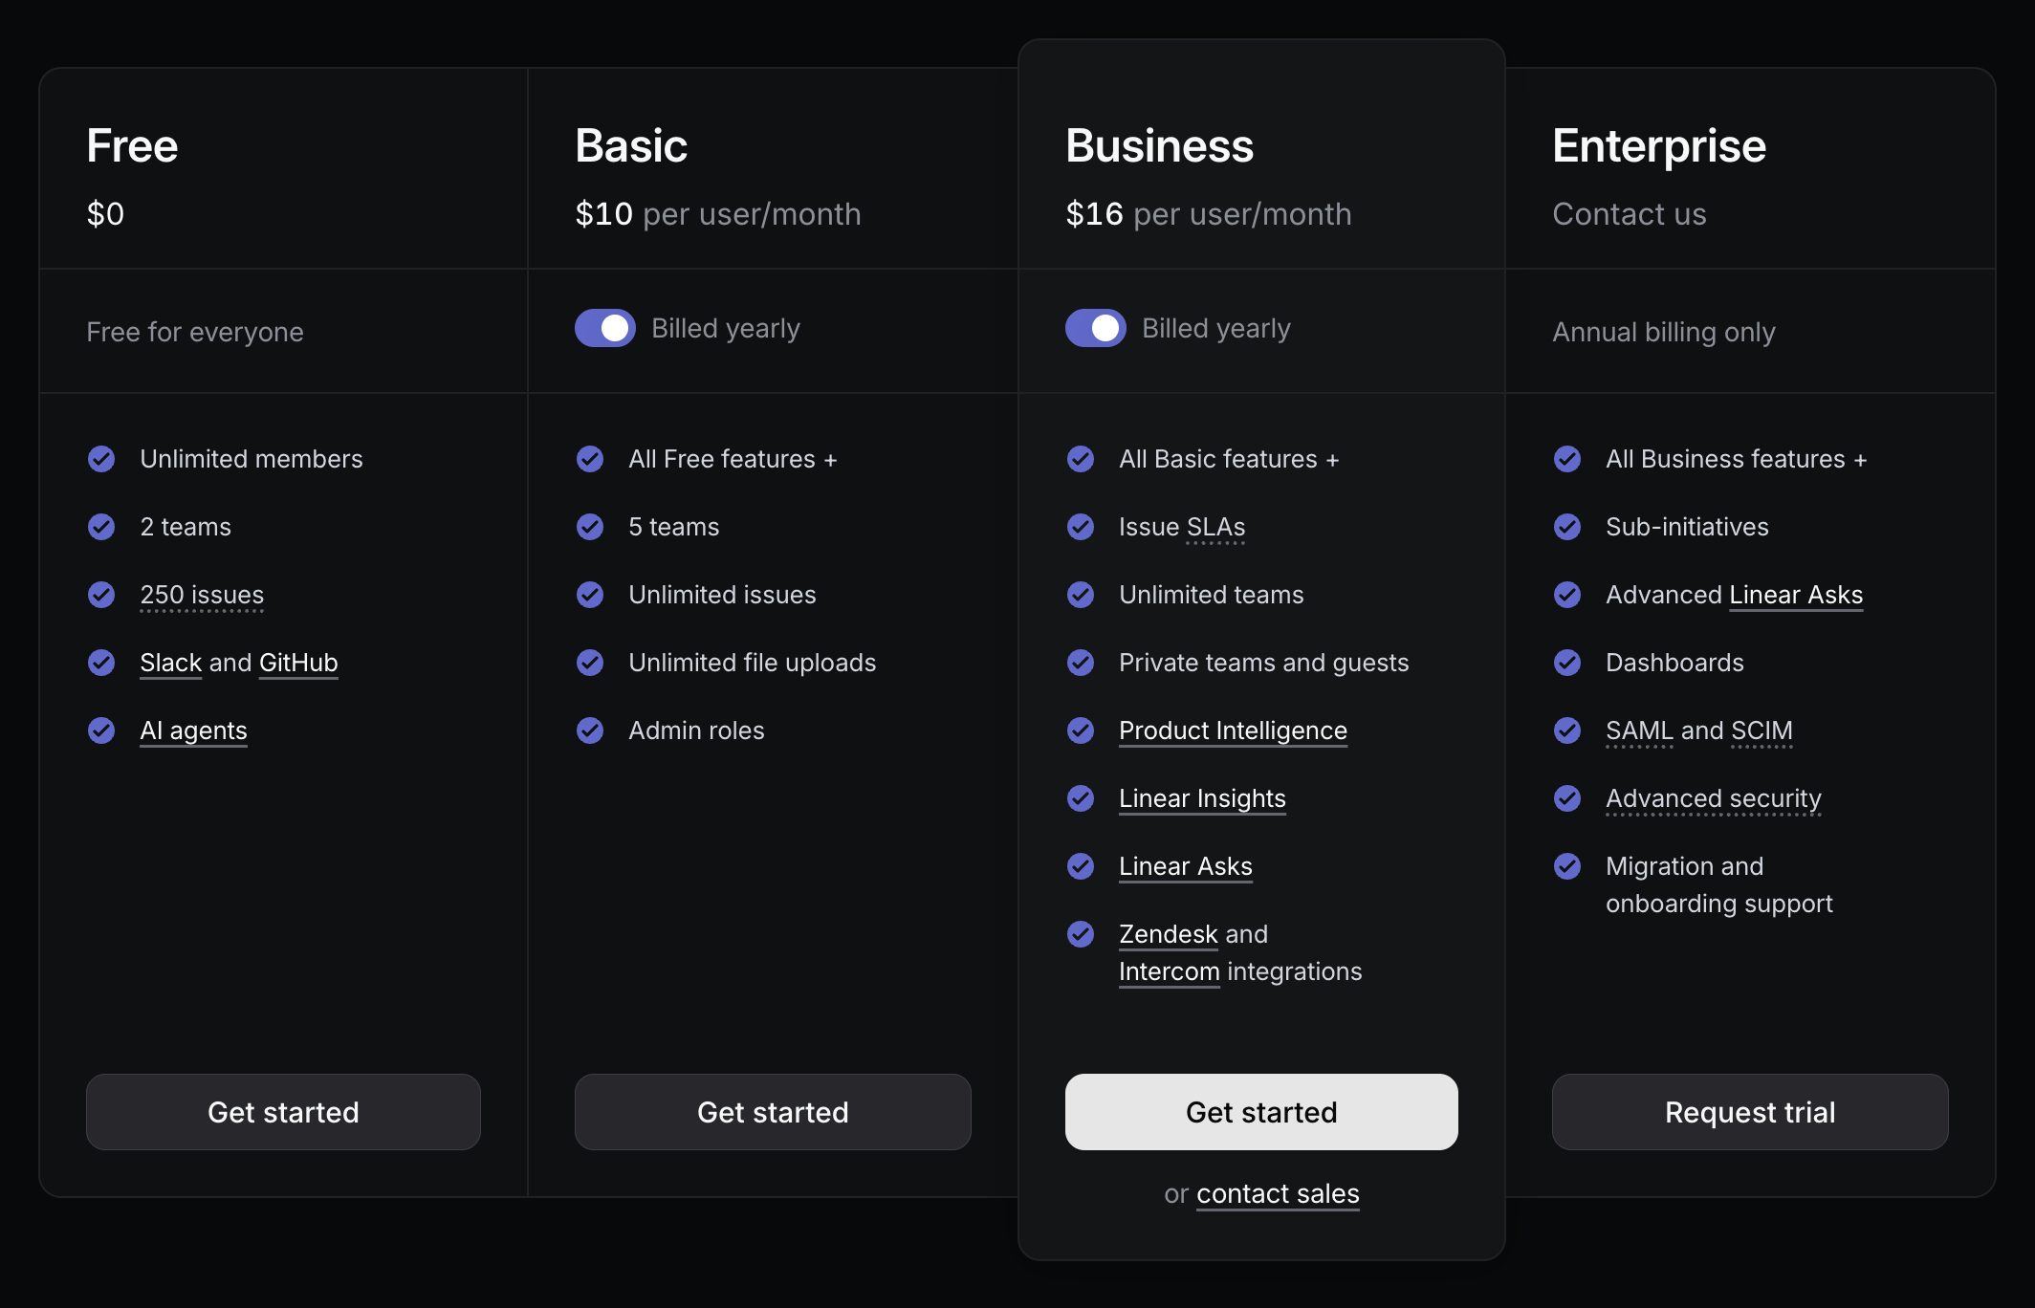Click checkmark icon beside Unlimited members
2035x1308 pixels.
tap(101, 459)
